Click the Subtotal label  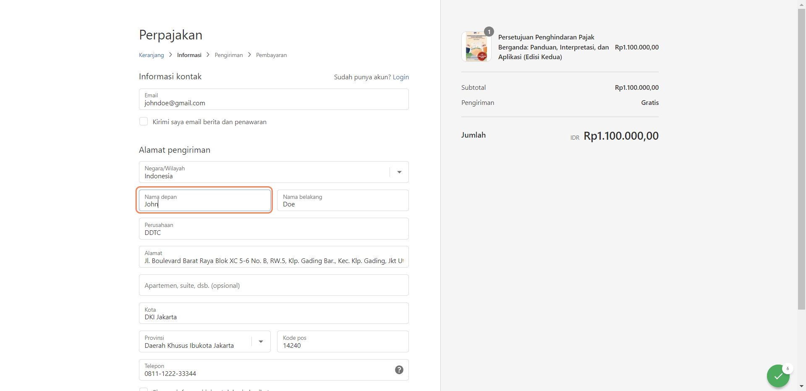click(474, 88)
